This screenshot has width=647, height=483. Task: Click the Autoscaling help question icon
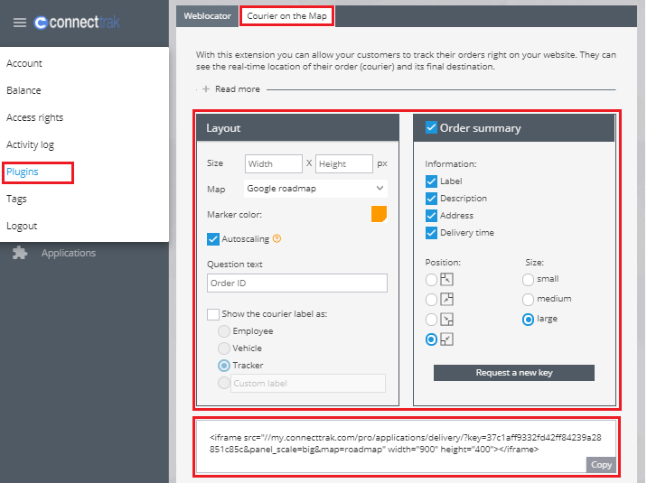[x=277, y=238]
